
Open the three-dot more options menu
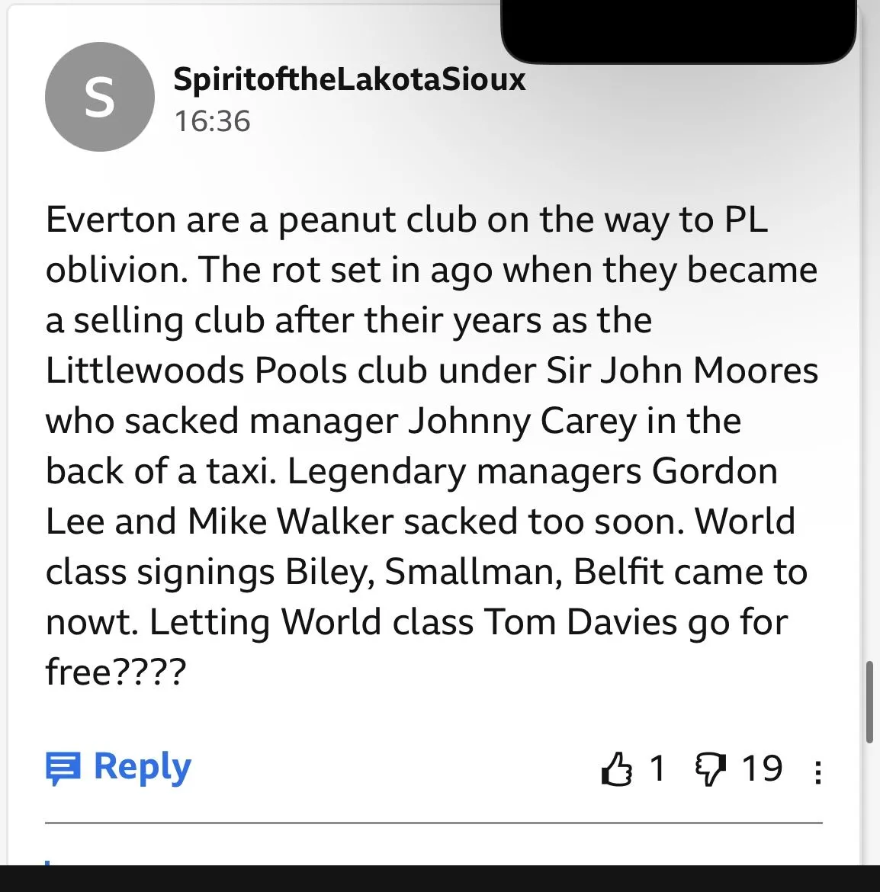(817, 772)
